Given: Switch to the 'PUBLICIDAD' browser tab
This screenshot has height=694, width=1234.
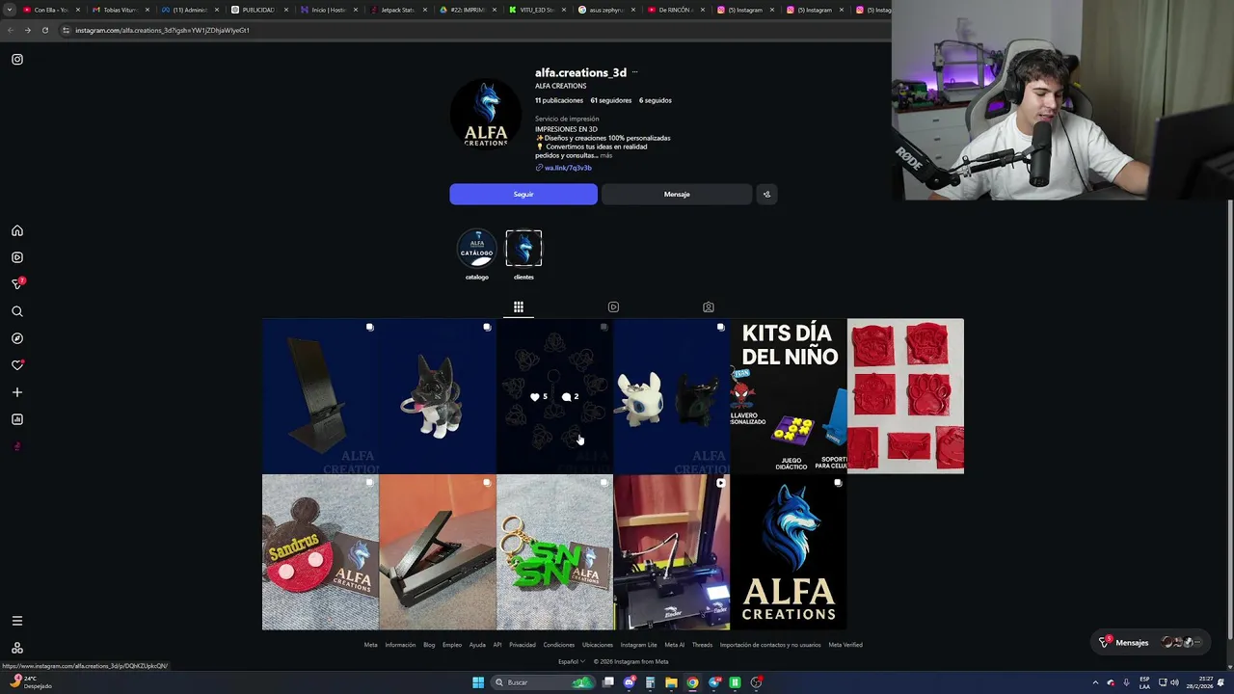Looking at the screenshot, I should (x=258, y=10).
